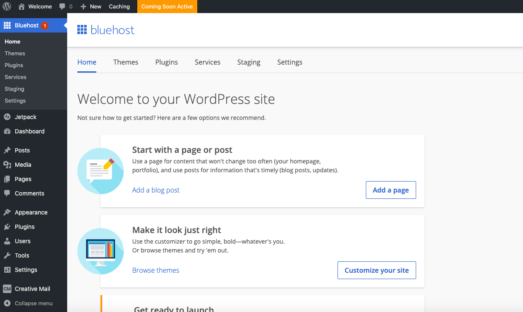
Task: Click the Jetpack icon in sidebar
Action: (7, 117)
